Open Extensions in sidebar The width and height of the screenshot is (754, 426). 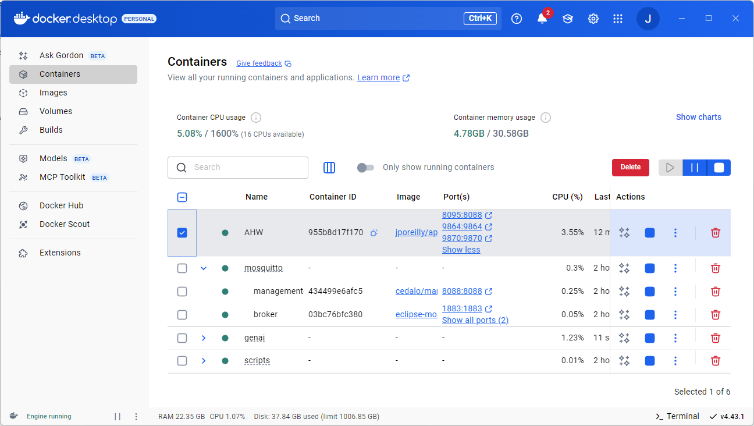point(73,253)
